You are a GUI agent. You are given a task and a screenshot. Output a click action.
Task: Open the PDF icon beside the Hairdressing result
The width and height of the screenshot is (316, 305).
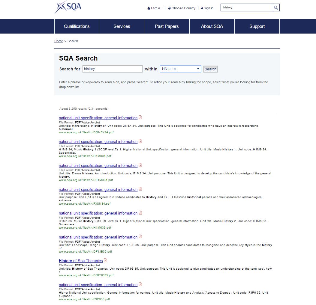tap(140, 117)
